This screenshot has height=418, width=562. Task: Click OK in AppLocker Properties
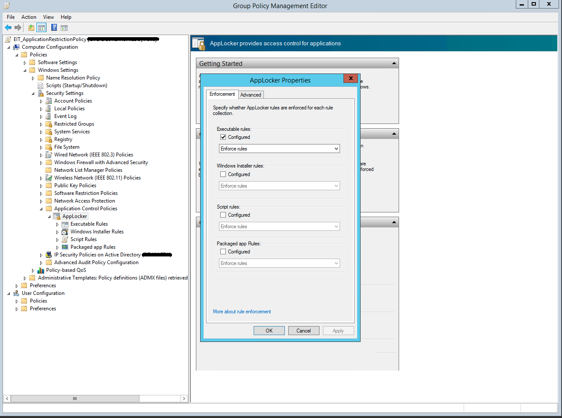point(269,330)
